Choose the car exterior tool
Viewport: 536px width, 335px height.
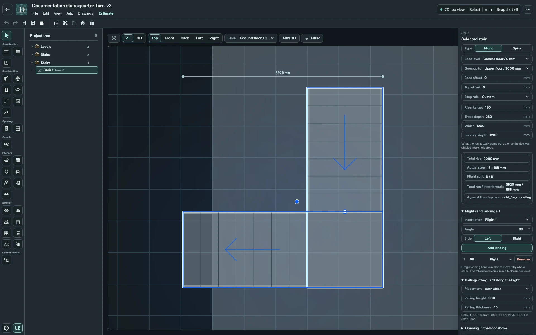6,244
